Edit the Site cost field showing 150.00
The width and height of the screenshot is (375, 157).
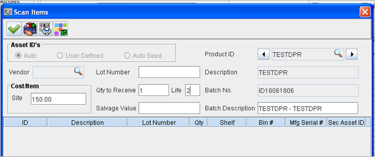(59, 99)
